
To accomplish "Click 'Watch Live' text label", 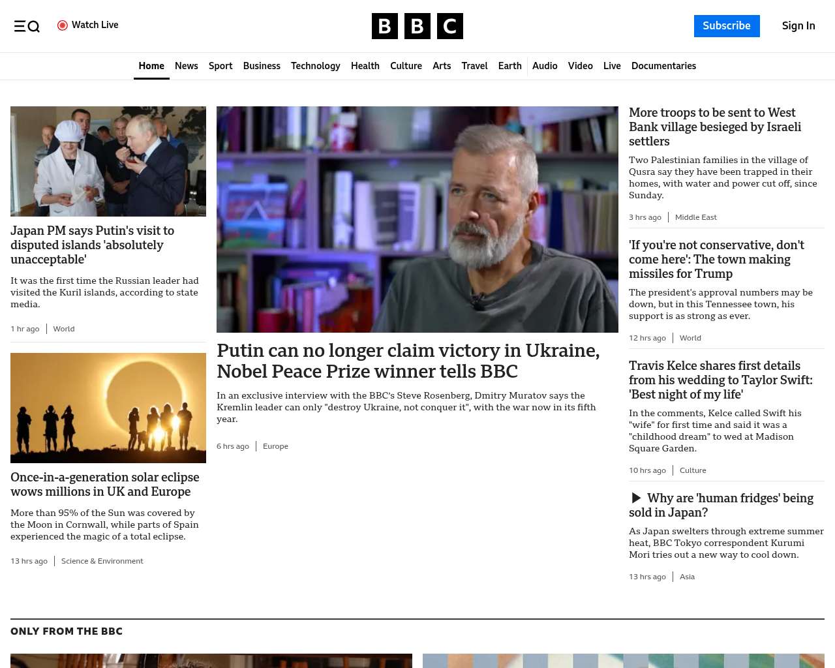I will click(x=95, y=25).
